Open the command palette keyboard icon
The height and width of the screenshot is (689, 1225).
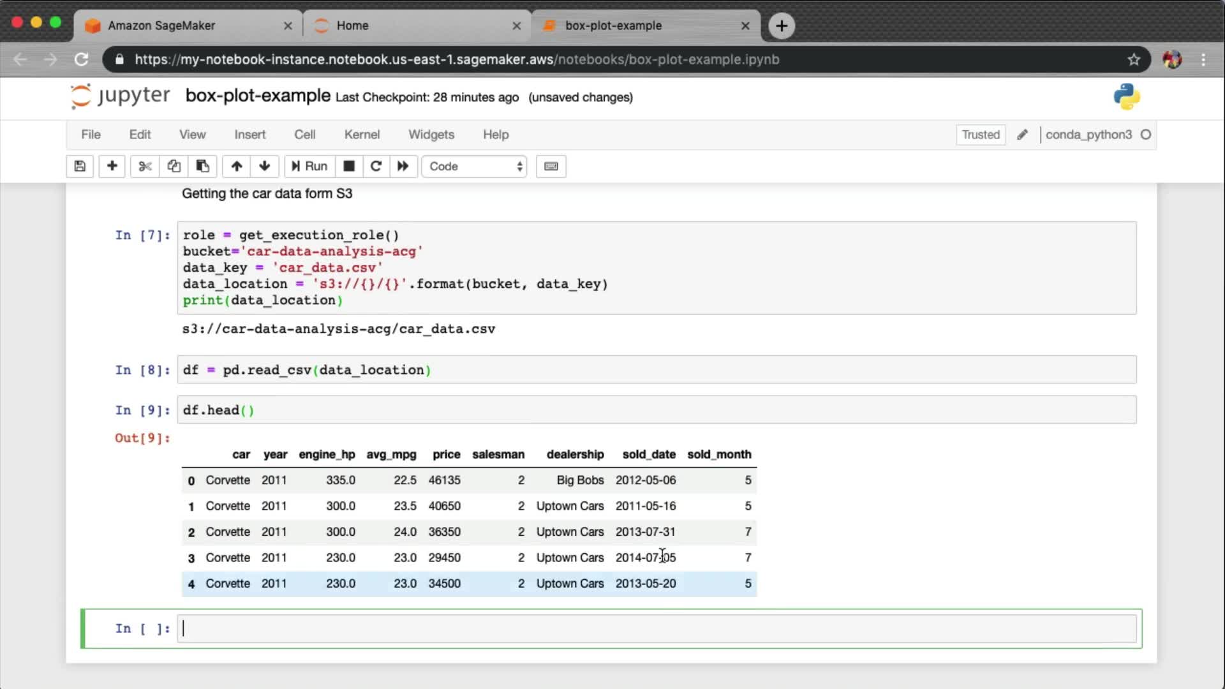(x=551, y=167)
